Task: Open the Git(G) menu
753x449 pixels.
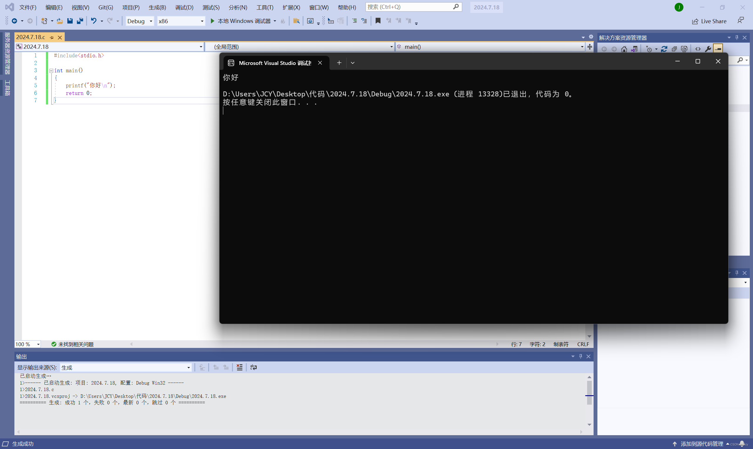Action: (x=106, y=7)
